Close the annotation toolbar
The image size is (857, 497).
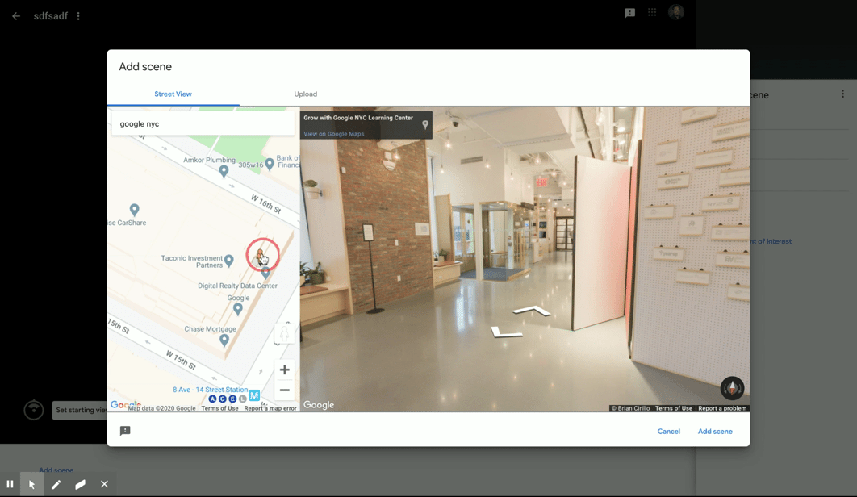pos(104,484)
